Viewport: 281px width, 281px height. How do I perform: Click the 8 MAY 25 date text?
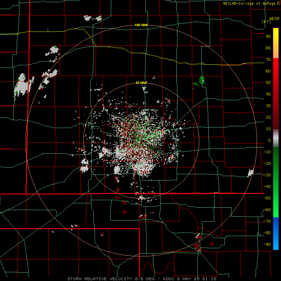click(x=188, y=279)
